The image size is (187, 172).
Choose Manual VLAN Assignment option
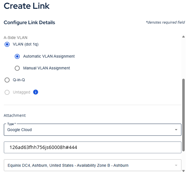coord(17,68)
